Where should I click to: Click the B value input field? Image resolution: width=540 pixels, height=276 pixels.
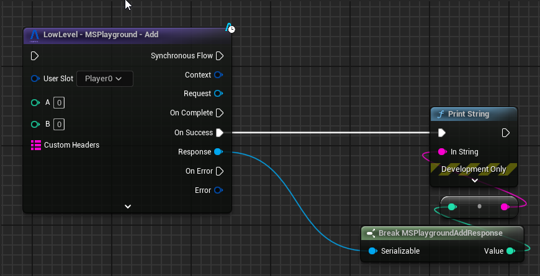(59, 124)
